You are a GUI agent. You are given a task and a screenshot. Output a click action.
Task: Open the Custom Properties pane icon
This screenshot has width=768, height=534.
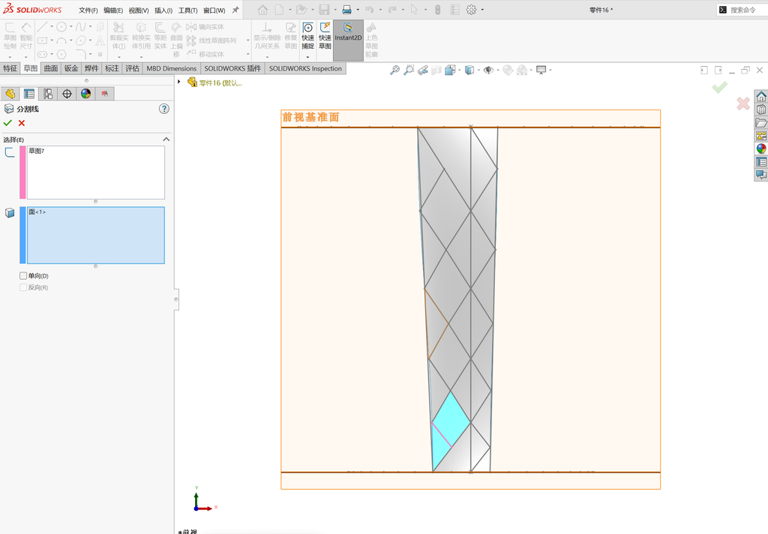(x=761, y=162)
